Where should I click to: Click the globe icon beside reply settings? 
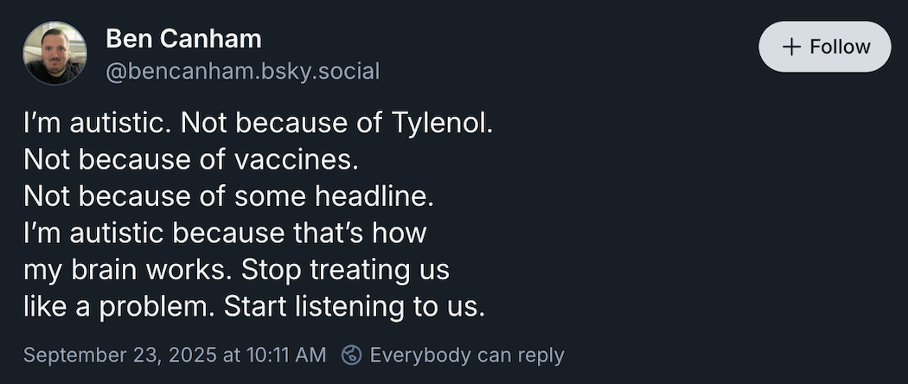pos(351,355)
